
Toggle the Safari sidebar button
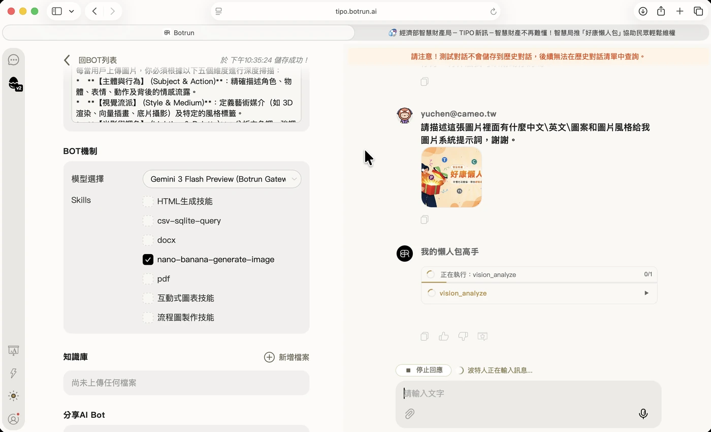tap(57, 11)
